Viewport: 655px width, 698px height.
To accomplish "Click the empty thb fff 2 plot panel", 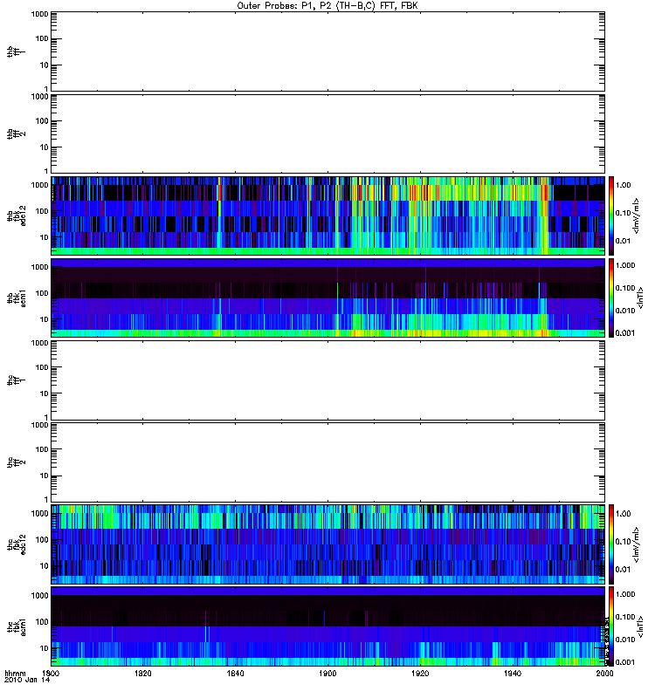I will coord(328,133).
